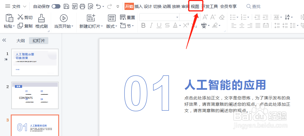Switch to the 动画 tab
The image size is (304, 136).
[x=167, y=7]
